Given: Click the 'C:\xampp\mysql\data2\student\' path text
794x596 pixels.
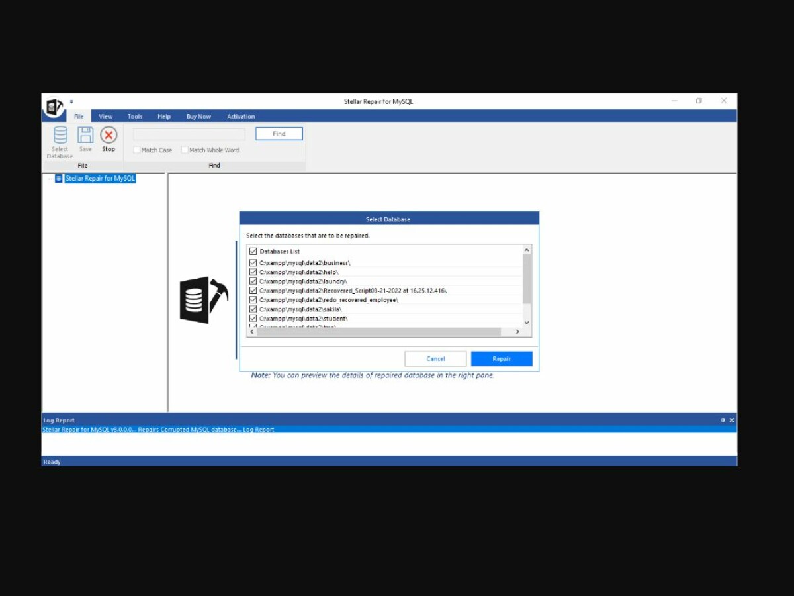Looking at the screenshot, I should [x=304, y=319].
